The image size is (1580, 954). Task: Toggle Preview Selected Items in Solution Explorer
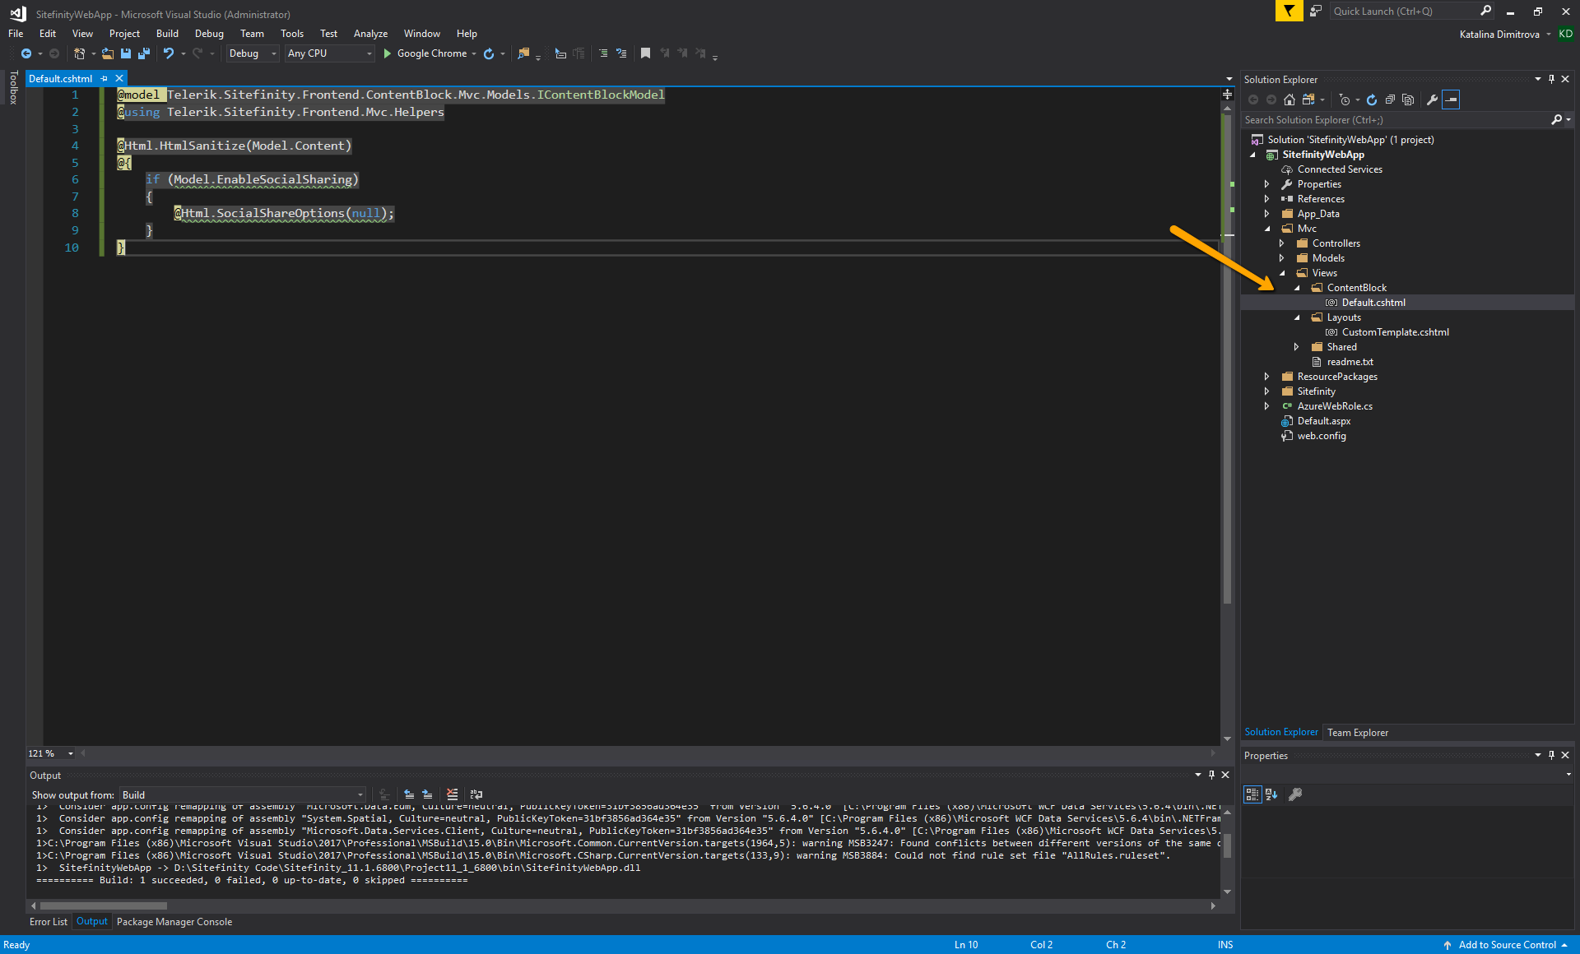(1451, 100)
